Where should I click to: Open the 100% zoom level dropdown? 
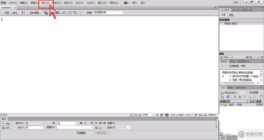click(148, 115)
